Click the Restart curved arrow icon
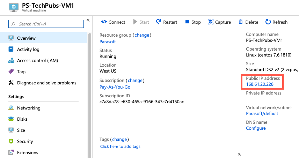This screenshot has height=158, width=299. point(159,22)
